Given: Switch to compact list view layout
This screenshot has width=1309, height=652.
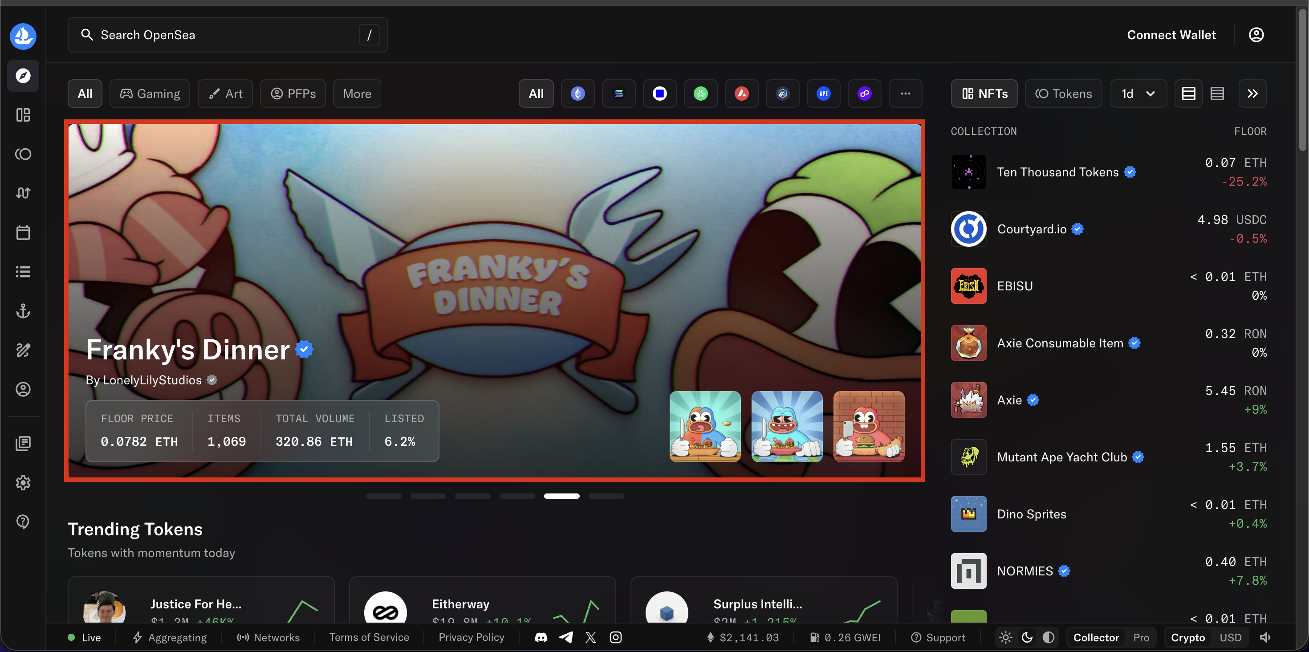Looking at the screenshot, I should coord(1217,94).
